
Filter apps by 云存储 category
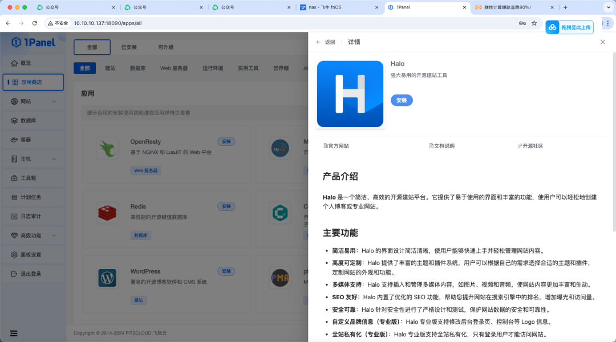pos(281,68)
